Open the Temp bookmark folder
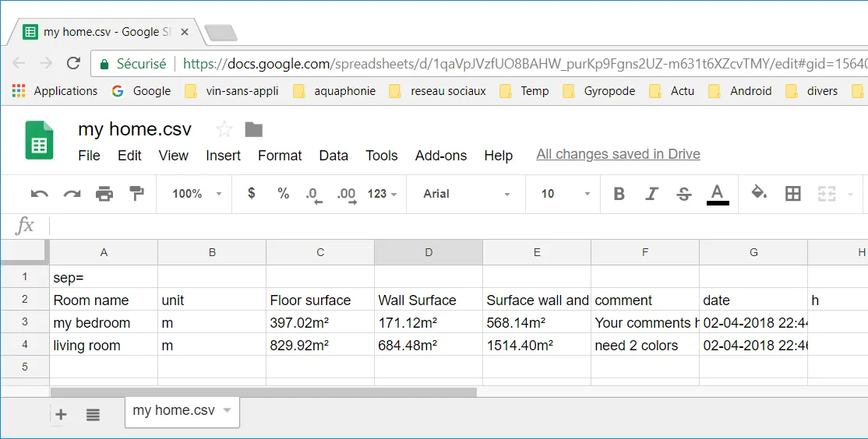 (x=524, y=90)
